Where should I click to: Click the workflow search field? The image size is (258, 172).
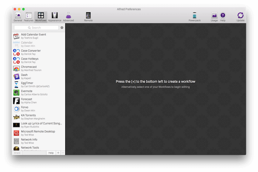pos(36,28)
